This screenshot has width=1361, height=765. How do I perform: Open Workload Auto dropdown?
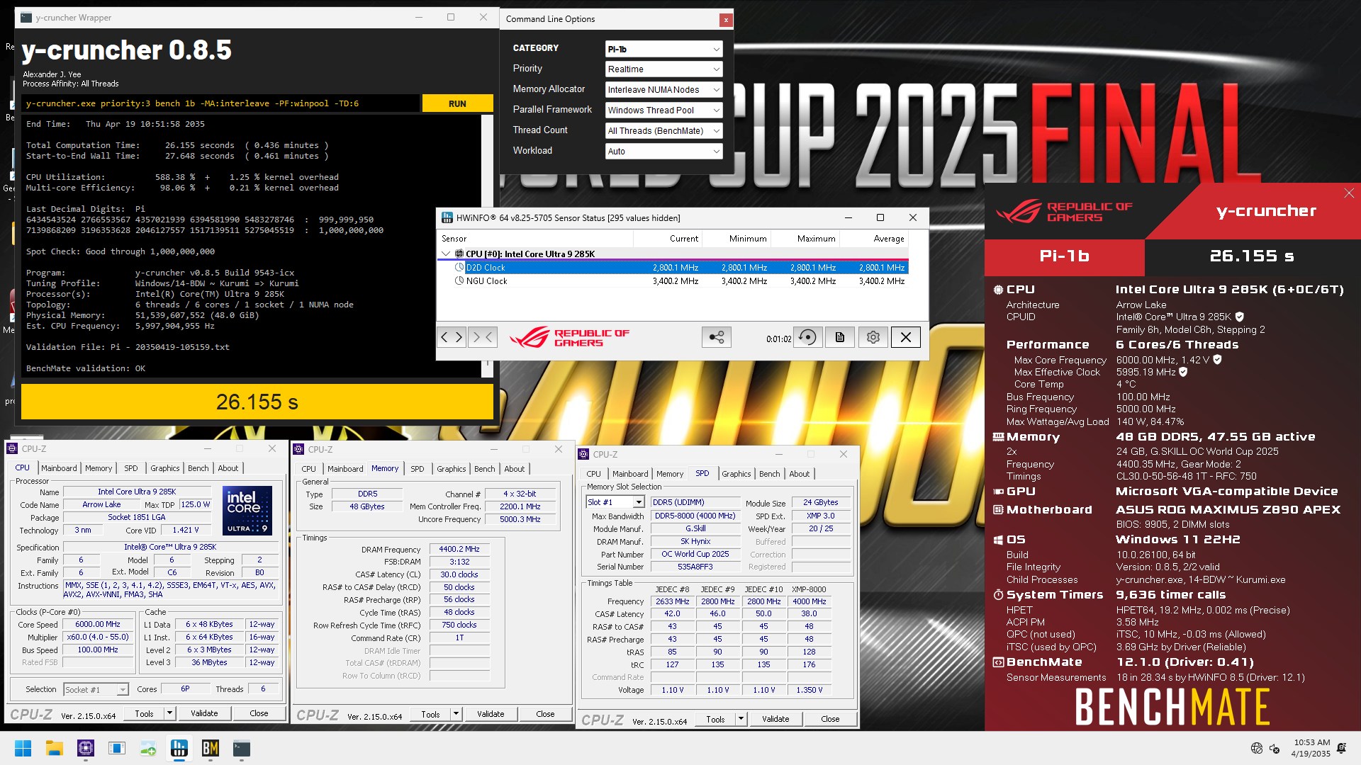[664, 152]
